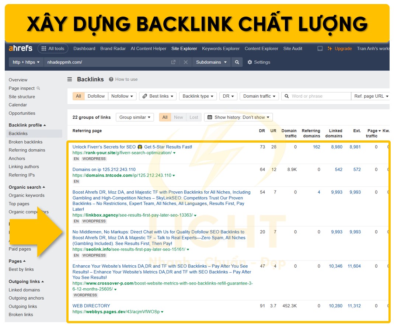Open the Ref. page URL dropdown
Screen dimensions: 394x328
(x=371, y=96)
